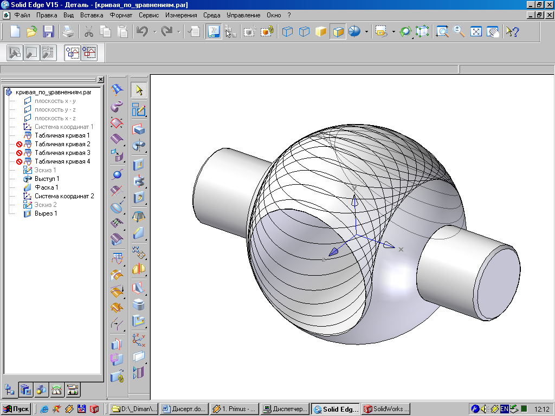Switch to the Feature PathFinder EdgeBar tab
The height and width of the screenshot is (416, 555).
coord(10,390)
